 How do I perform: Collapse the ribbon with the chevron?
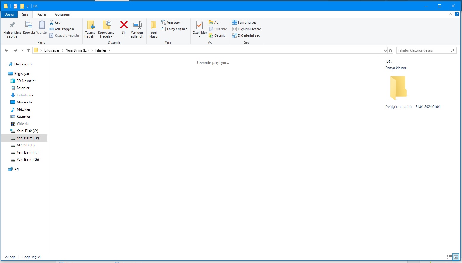click(450, 14)
